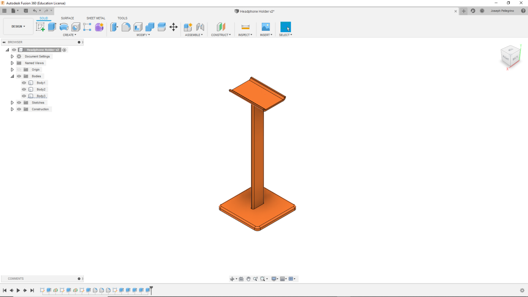Activate the Select tool icon
This screenshot has height=297, width=528.
point(286,27)
